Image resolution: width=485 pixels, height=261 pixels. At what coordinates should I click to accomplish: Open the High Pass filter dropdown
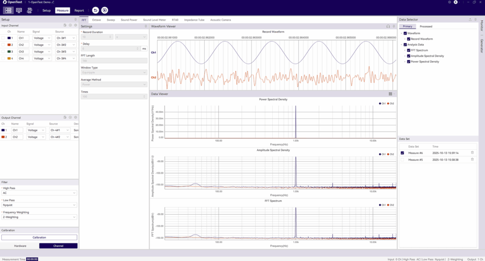39,193
